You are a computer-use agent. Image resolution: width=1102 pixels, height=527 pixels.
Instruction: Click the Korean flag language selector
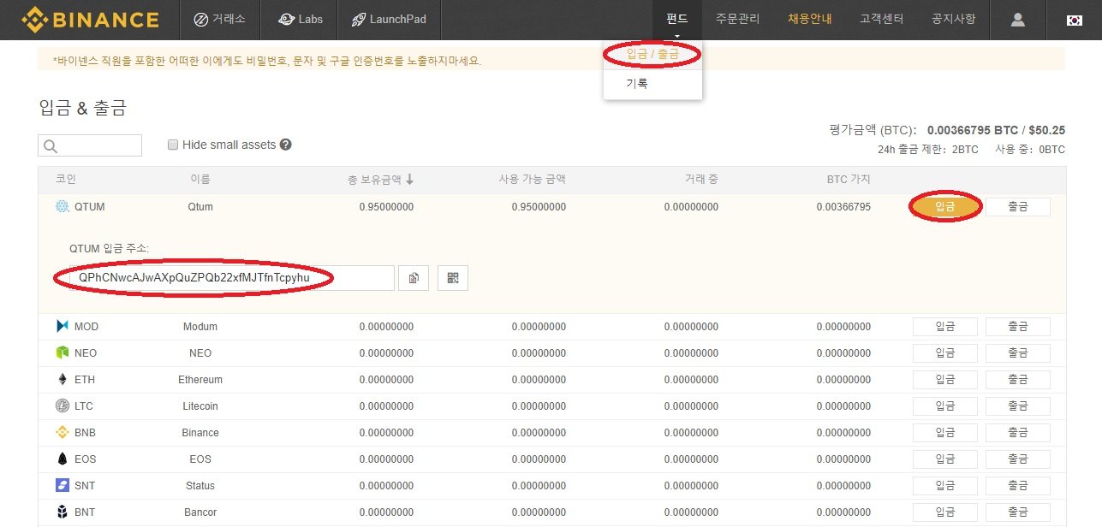click(x=1074, y=19)
